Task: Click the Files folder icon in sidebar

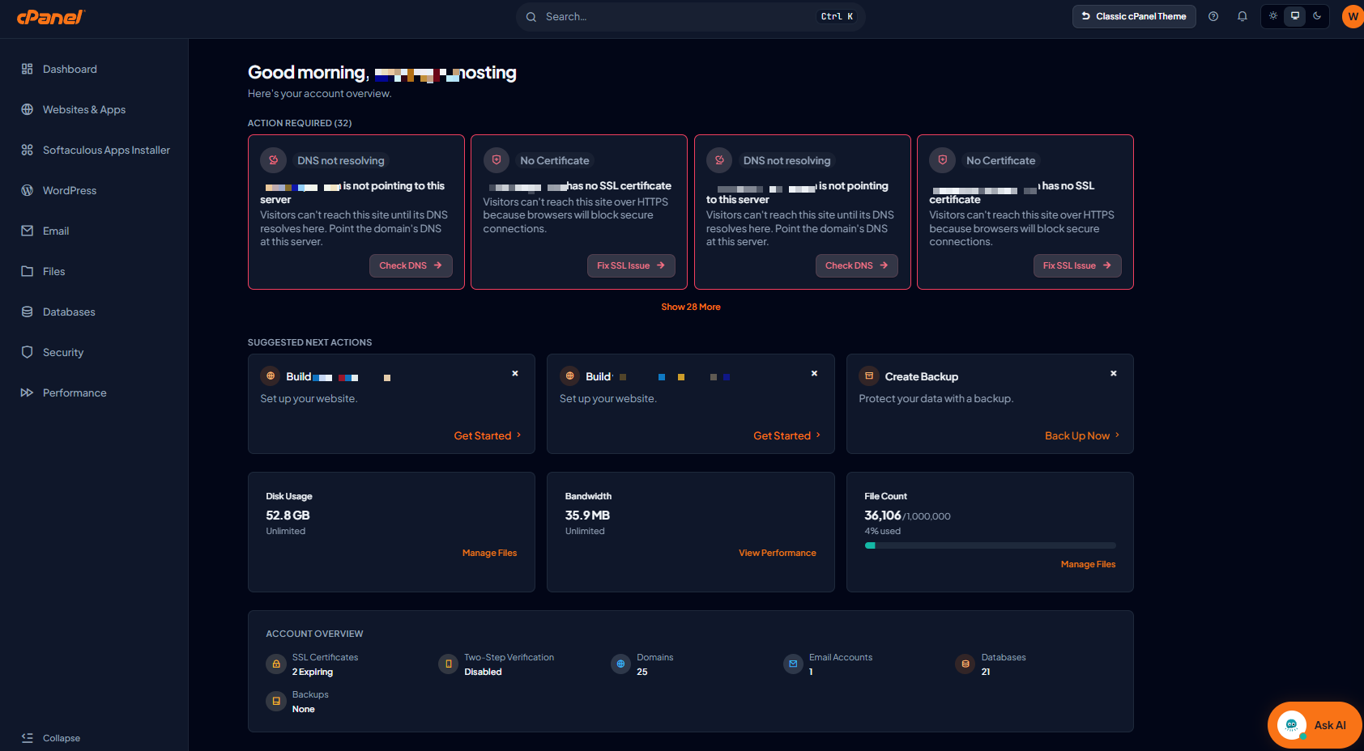Action: [x=28, y=271]
